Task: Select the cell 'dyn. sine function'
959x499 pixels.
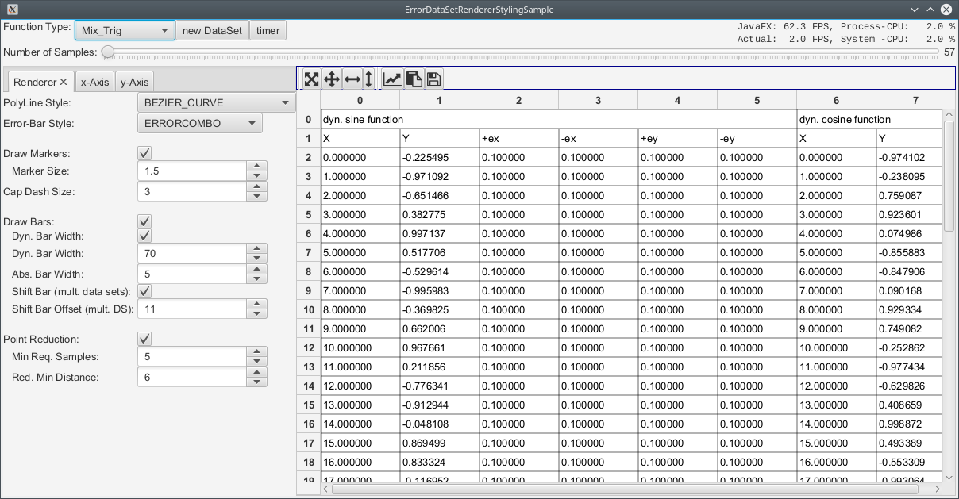Action: pyautogui.click(x=558, y=119)
